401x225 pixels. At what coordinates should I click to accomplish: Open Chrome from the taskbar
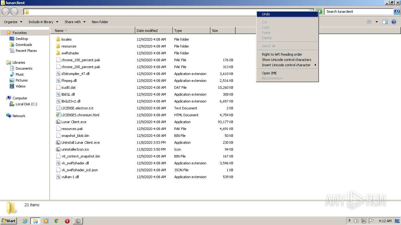click(57, 221)
